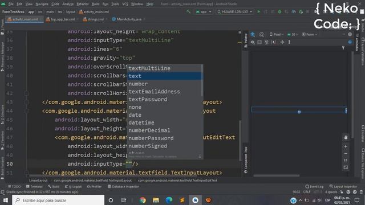This screenshot has height=205, width=365.
Task: Zoom in the design preview
Action: click(x=346, y=146)
